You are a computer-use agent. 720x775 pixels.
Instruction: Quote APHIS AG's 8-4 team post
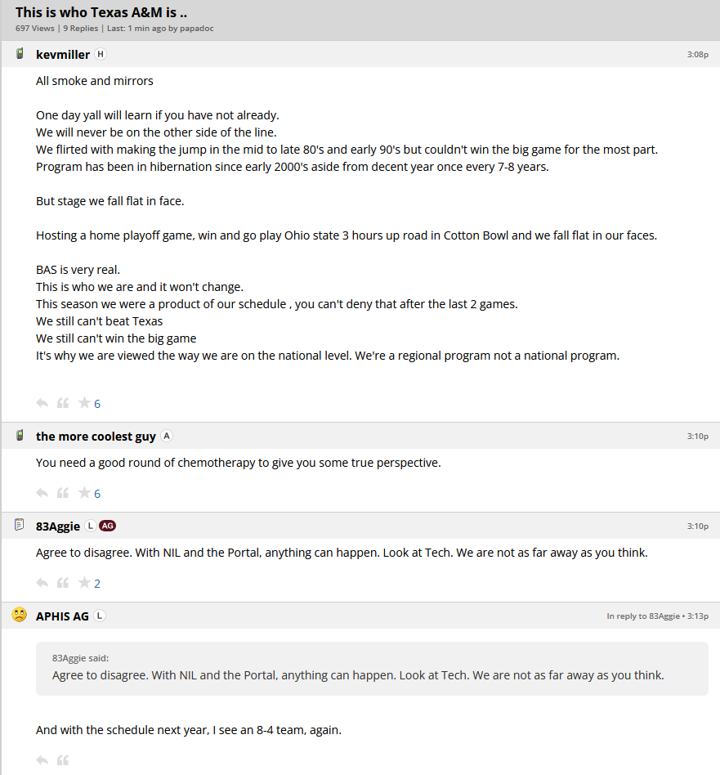63,760
